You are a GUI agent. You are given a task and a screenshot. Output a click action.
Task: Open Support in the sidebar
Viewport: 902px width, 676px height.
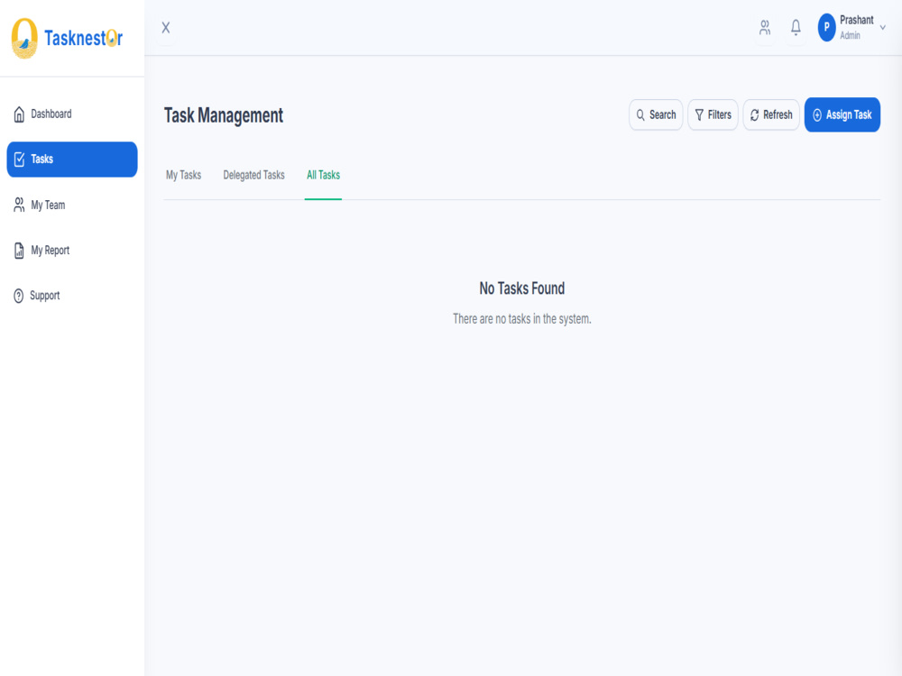pos(72,296)
